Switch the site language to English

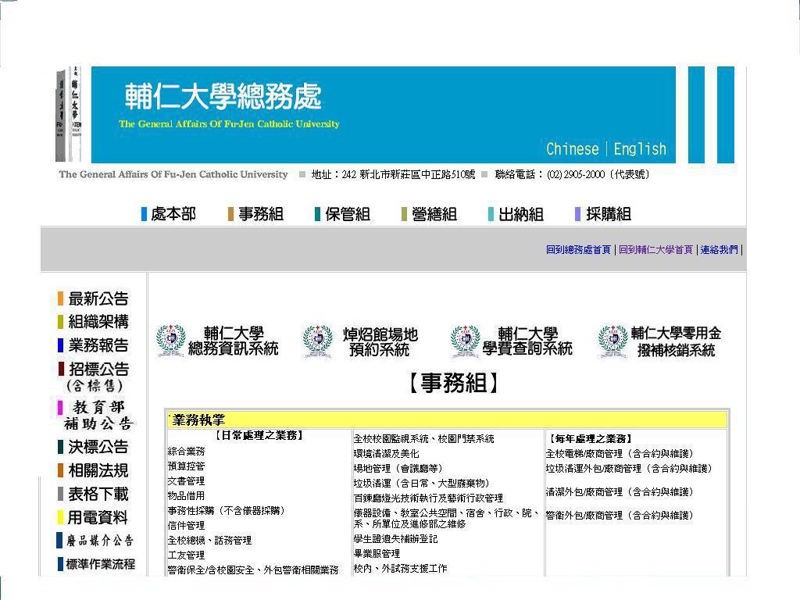pyautogui.click(x=640, y=149)
